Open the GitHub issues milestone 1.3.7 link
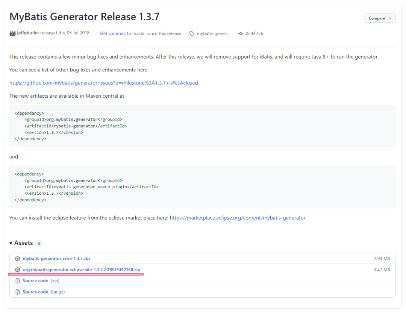Screen dimensions: 406x312 [x=104, y=83]
